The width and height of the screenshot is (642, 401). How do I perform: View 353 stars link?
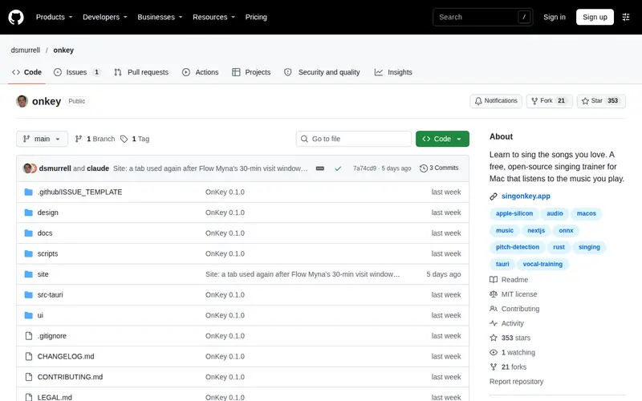click(x=510, y=338)
